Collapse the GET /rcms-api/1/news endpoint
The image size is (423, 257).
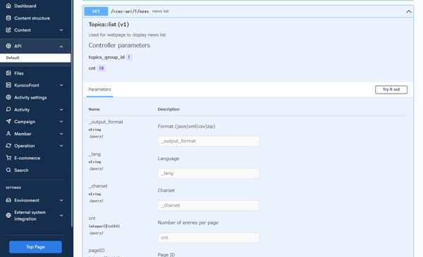tap(409, 11)
